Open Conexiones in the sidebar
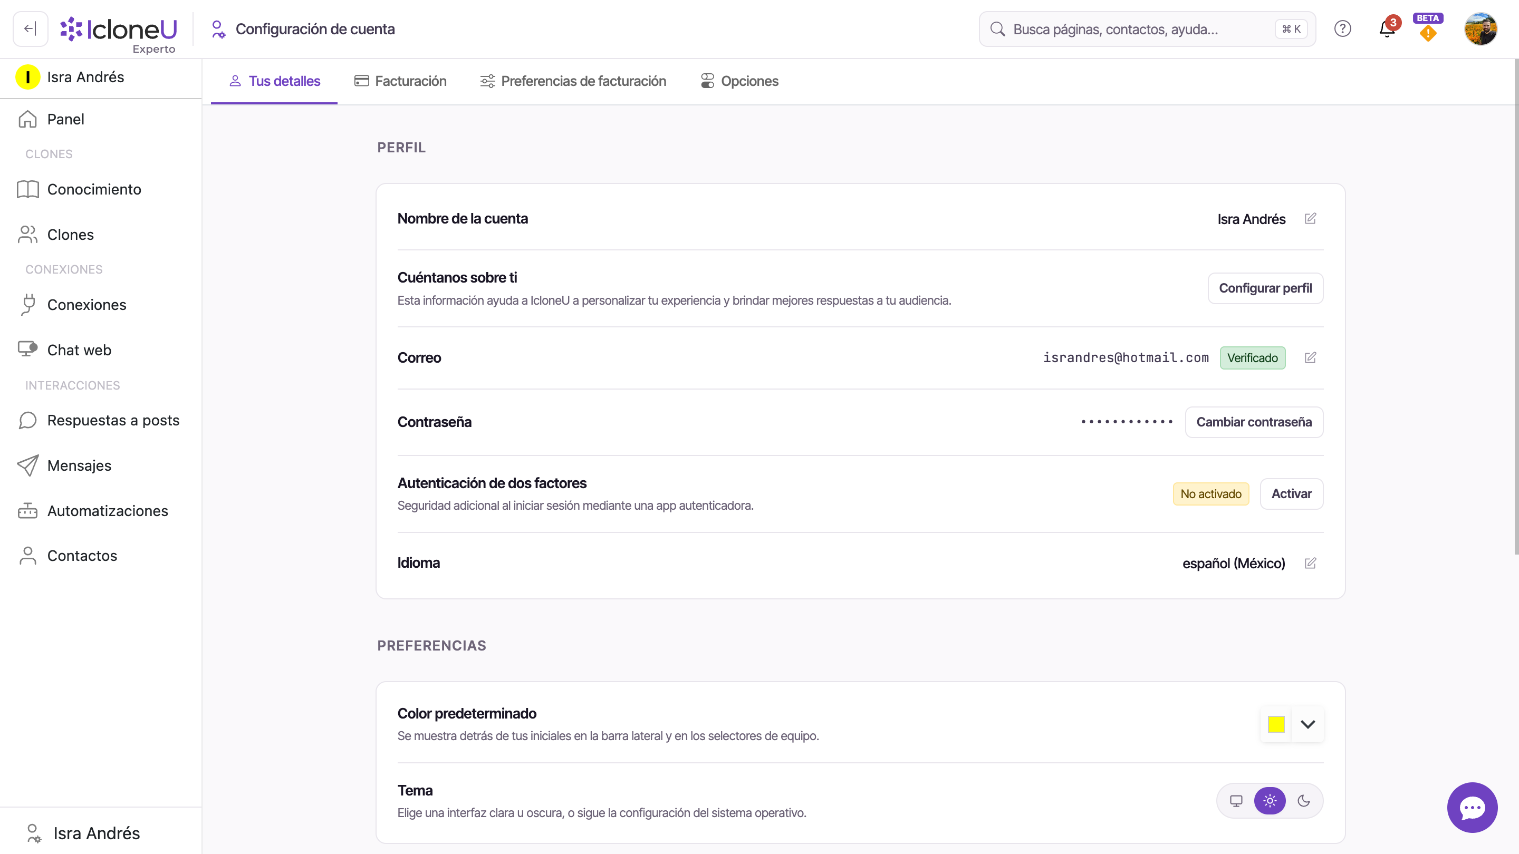This screenshot has width=1519, height=854. tap(101, 305)
